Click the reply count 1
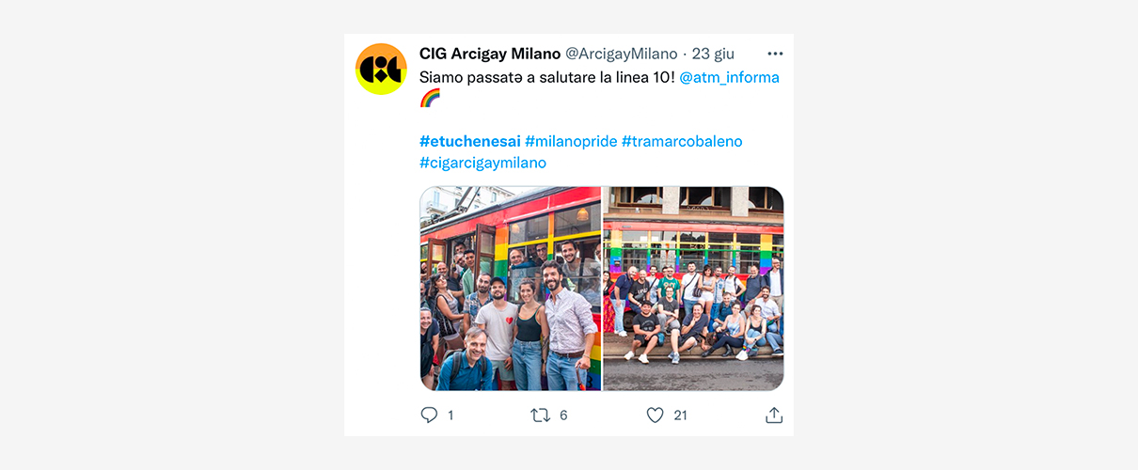This screenshot has height=470, width=1138. point(450,415)
